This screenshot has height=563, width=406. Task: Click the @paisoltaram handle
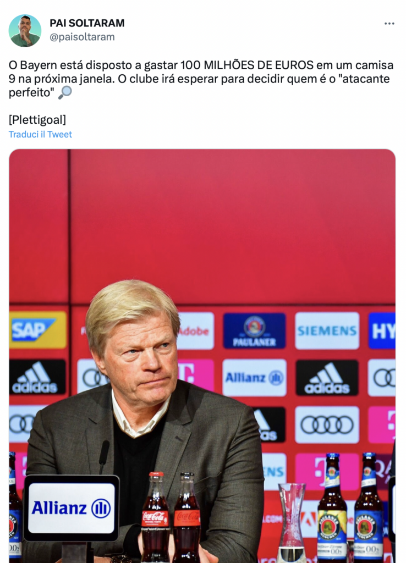tap(82, 37)
